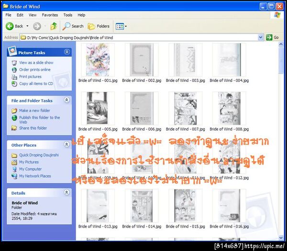
Task: Click the vertical scrollbar thumb
Action: [281, 60]
